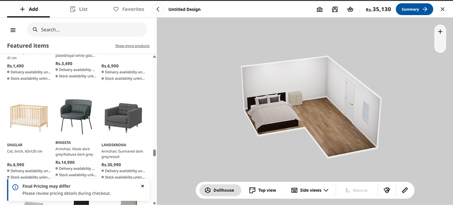Click the Summary button
This screenshot has height=205, width=453.
point(414,9)
